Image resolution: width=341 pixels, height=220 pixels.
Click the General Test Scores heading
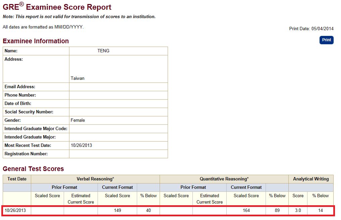coord(33,169)
